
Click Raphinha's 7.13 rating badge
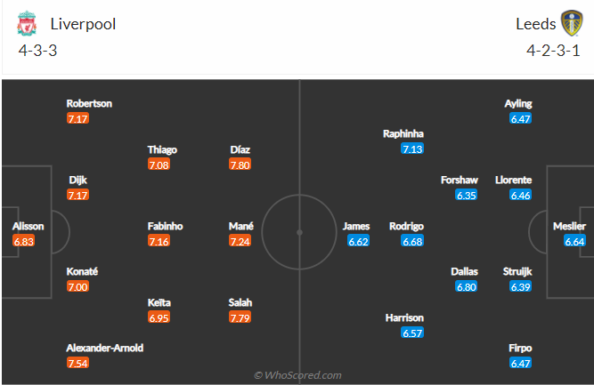point(412,148)
